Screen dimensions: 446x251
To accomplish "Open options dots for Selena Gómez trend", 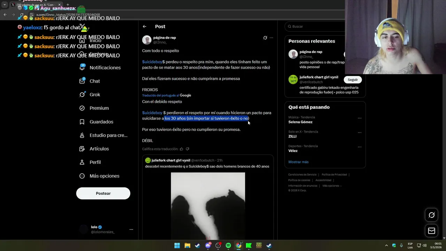I will coord(360,118).
